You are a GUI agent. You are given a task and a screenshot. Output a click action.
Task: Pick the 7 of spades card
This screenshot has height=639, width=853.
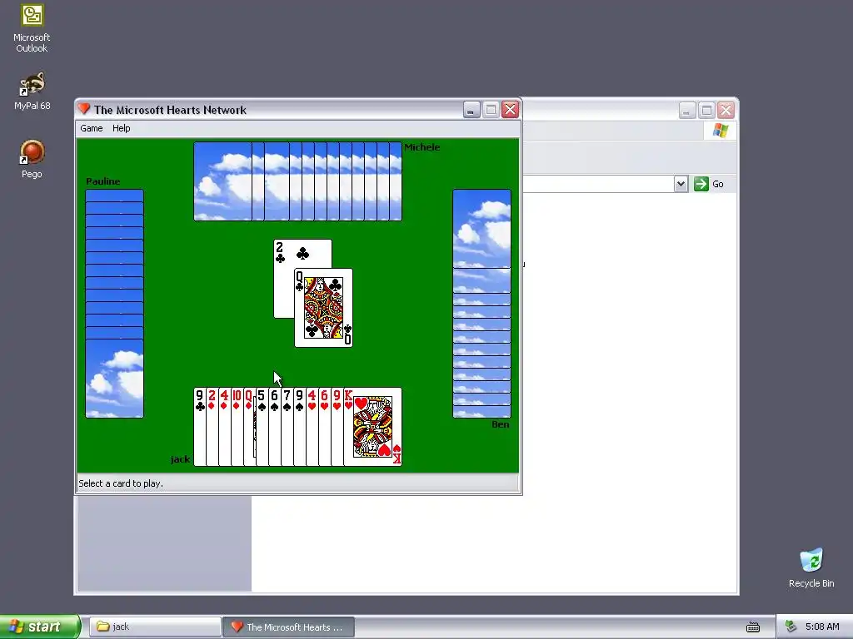tap(287, 427)
